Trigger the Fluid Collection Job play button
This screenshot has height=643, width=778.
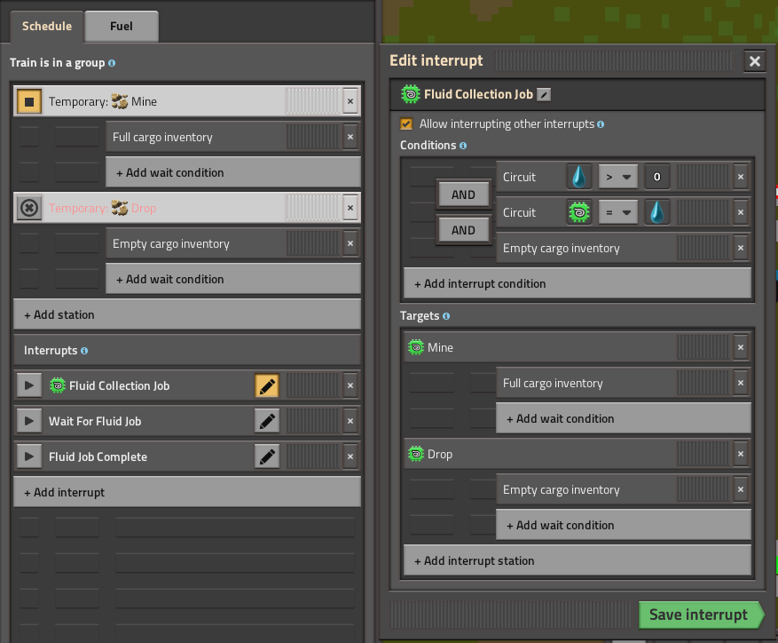click(29, 385)
